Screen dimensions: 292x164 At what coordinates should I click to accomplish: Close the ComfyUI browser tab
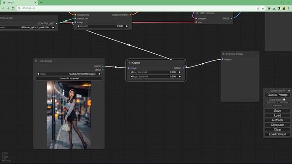pyautogui.click(x=35, y=3)
